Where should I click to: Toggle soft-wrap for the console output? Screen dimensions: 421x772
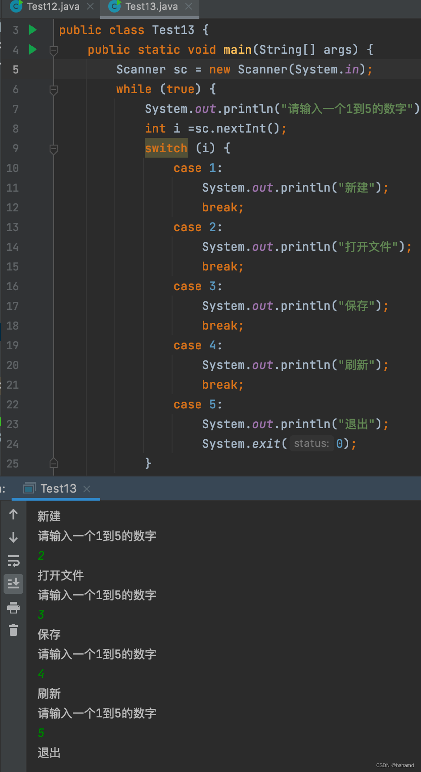coord(13,560)
